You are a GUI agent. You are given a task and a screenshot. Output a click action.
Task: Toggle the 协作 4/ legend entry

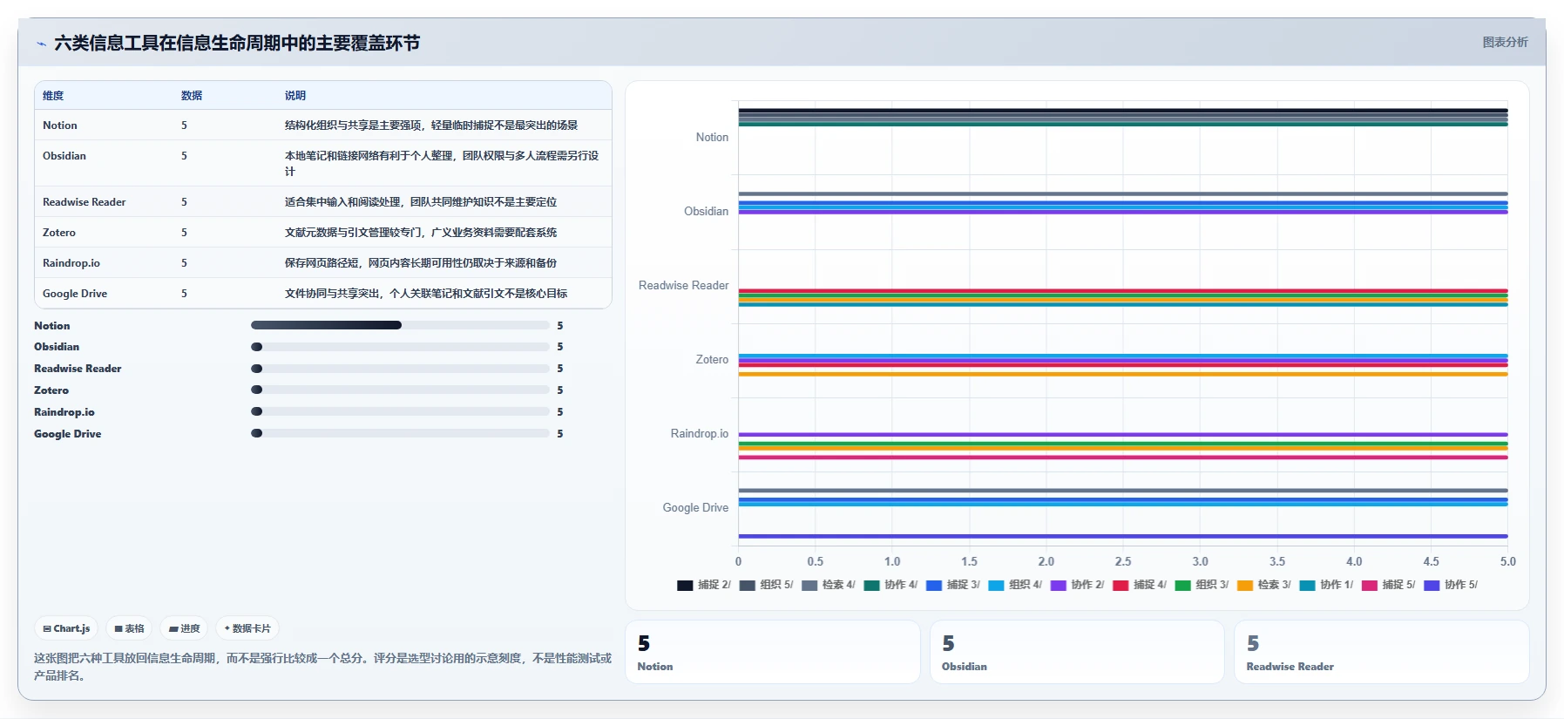click(890, 585)
